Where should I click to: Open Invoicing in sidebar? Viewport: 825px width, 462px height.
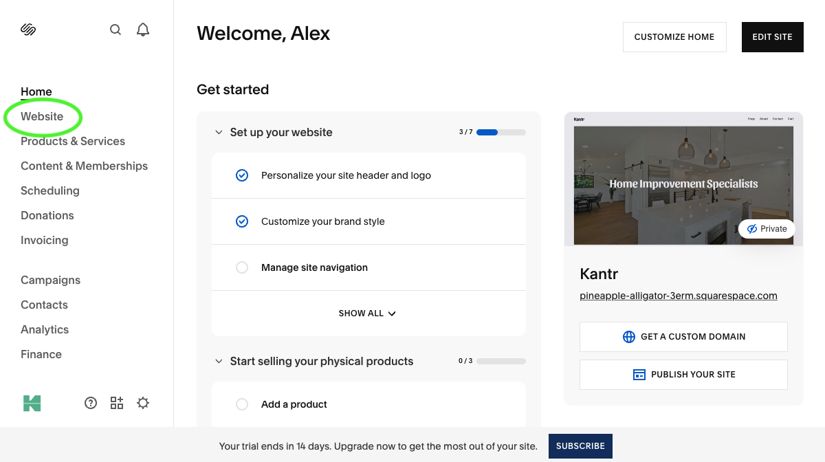pyautogui.click(x=45, y=240)
